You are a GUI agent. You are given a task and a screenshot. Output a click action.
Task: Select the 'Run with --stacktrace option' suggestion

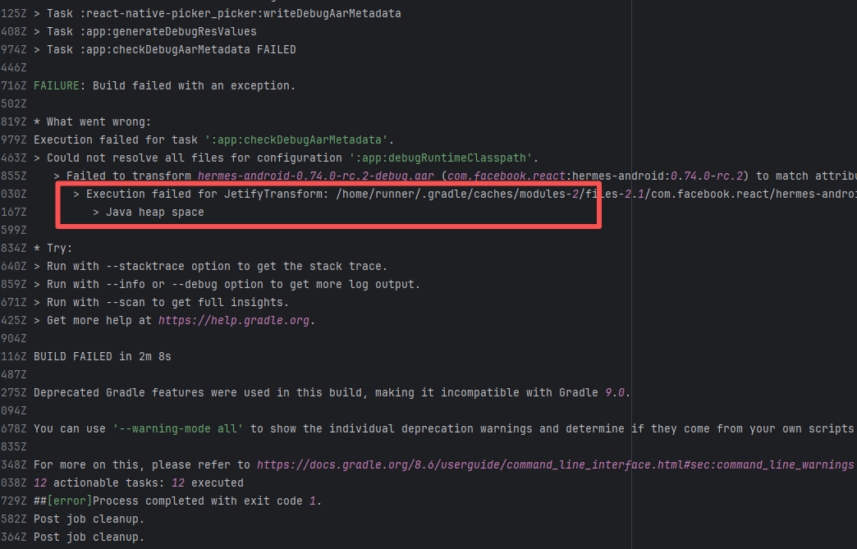(x=217, y=266)
